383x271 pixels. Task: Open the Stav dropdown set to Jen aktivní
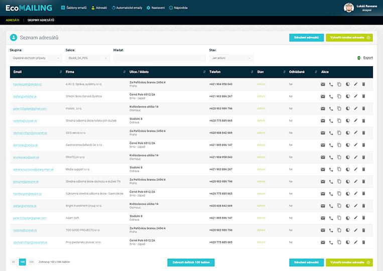point(231,58)
